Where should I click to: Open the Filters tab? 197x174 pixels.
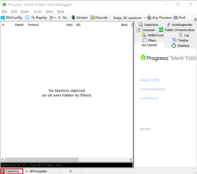click(x=150, y=40)
